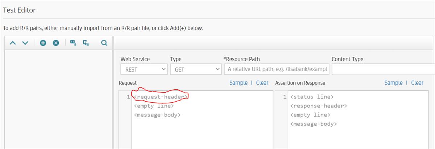Viewport: 435px width, 149px height.
Task: Clear the Assertion on Response text
Action: [417, 83]
